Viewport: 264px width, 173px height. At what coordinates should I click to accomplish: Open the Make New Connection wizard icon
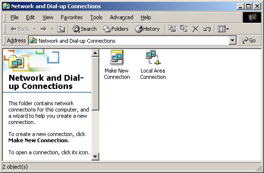pos(117,58)
